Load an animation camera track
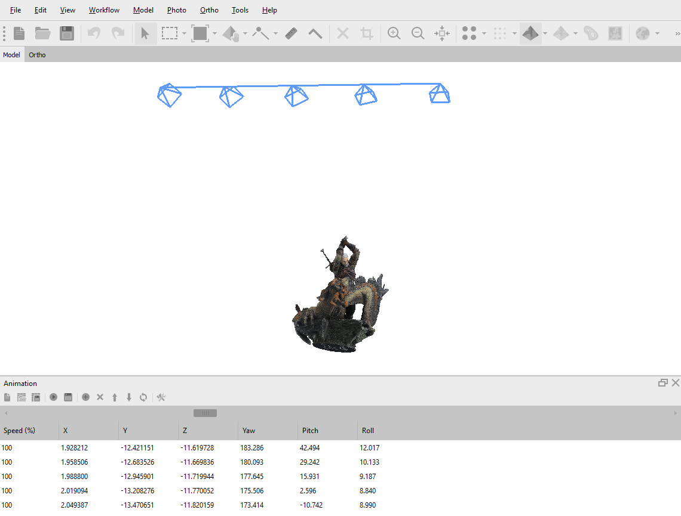Viewport: 681px width, 516px height. click(22, 397)
